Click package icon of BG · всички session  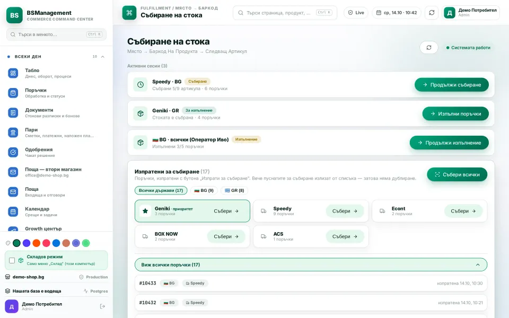[141, 143]
